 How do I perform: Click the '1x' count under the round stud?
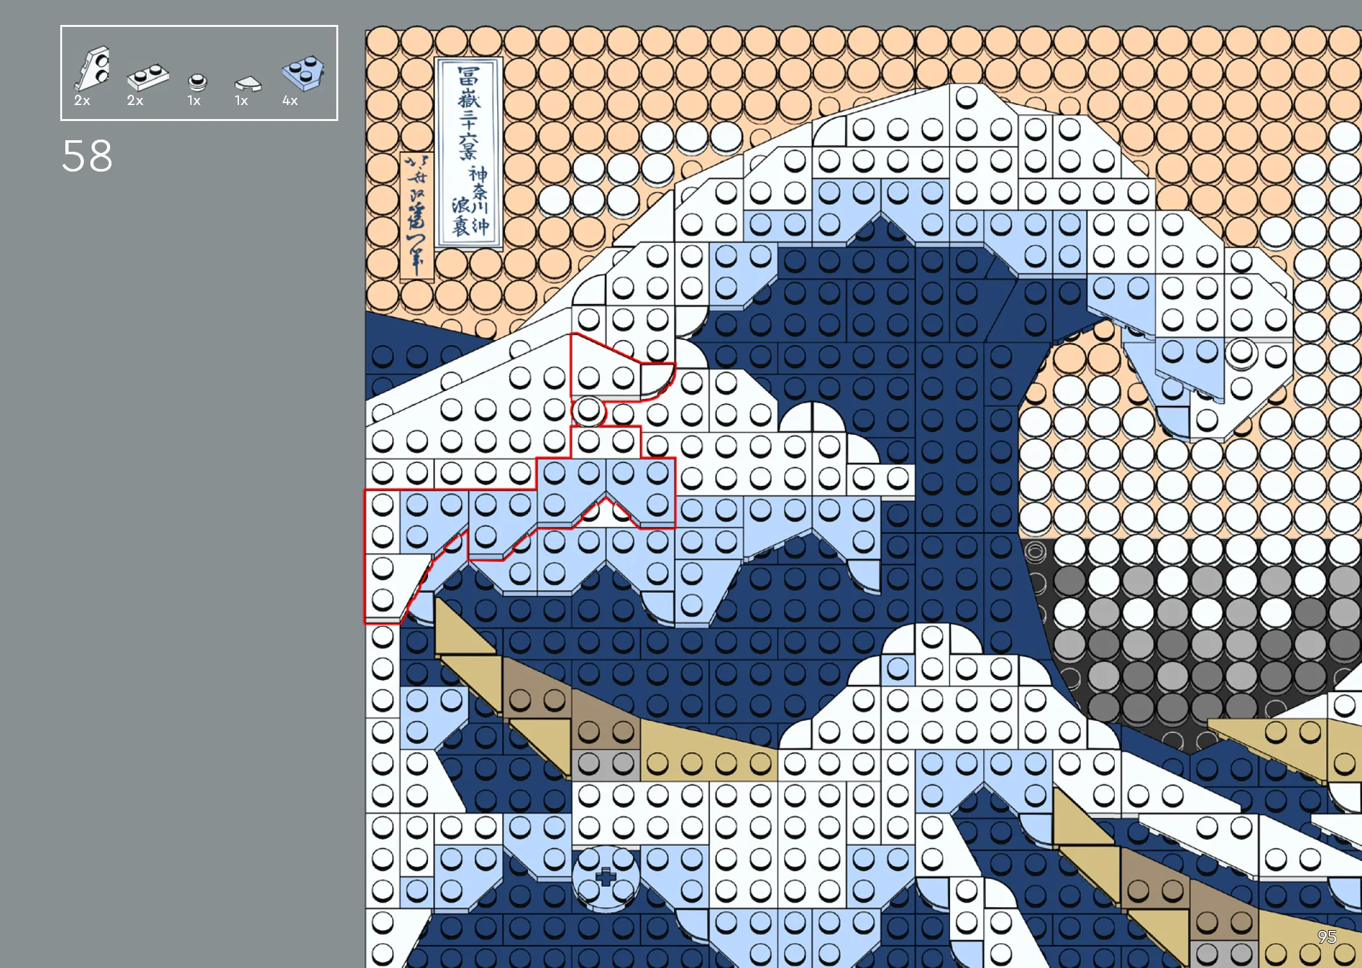[x=194, y=101]
